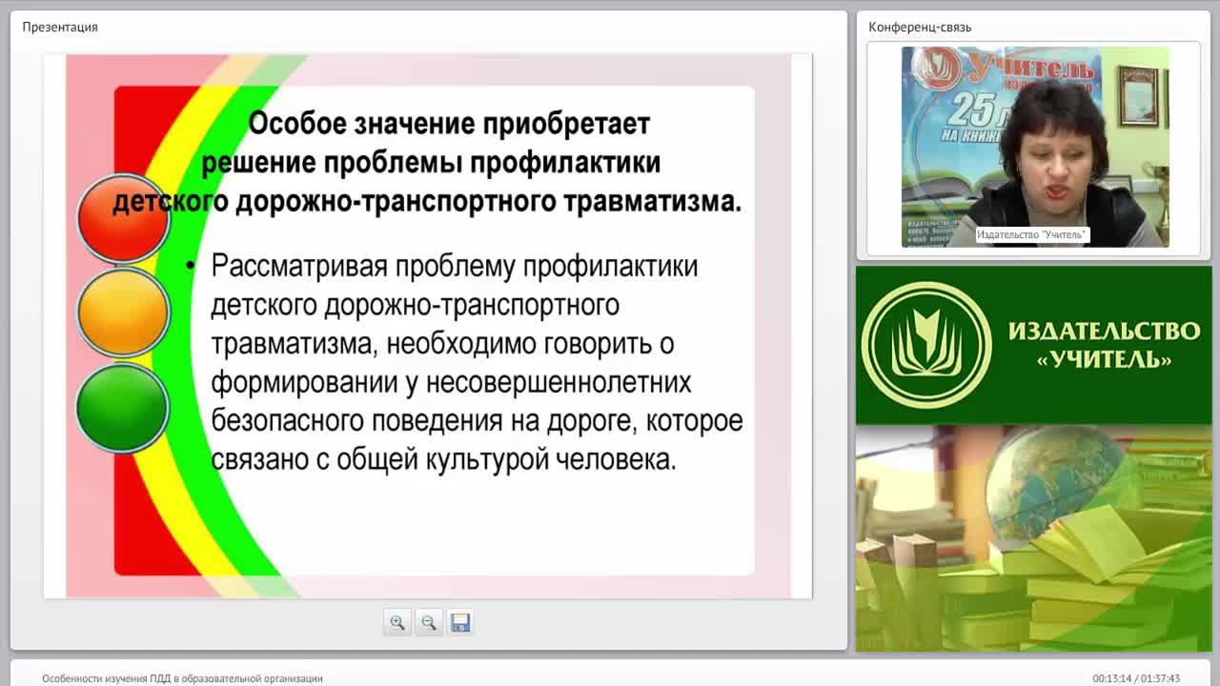Select the Конференц-связь panel title
The image size is (1220, 686).
click(x=920, y=27)
